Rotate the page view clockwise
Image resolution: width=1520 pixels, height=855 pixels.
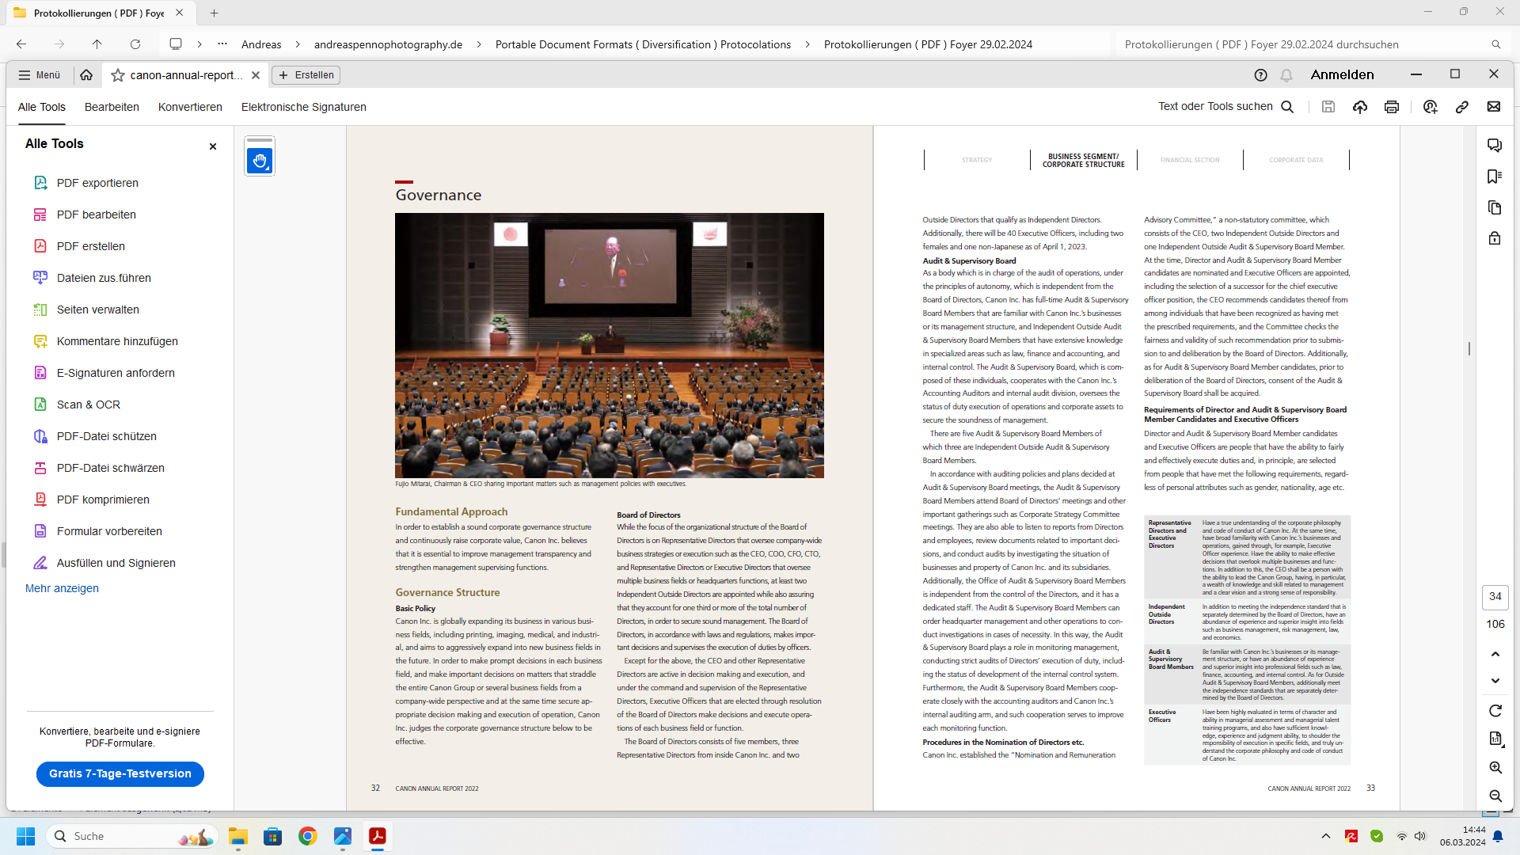1495,711
